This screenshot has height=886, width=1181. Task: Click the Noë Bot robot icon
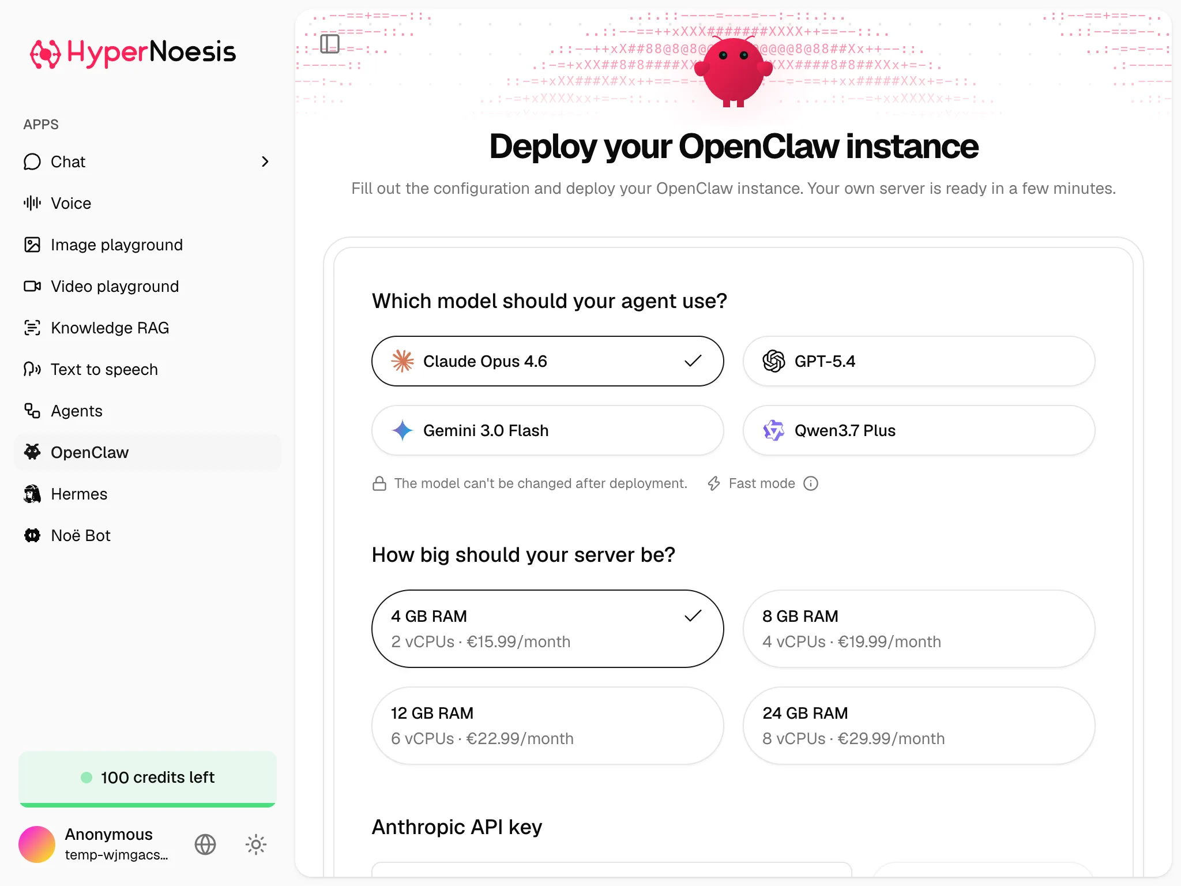click(32, 535)
